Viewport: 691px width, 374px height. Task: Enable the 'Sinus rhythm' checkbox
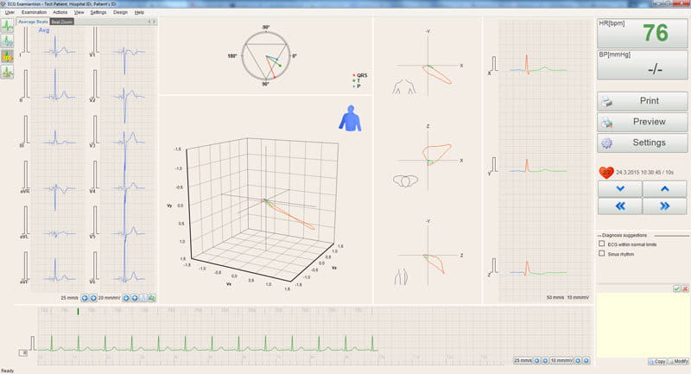(x=602, y=254)
